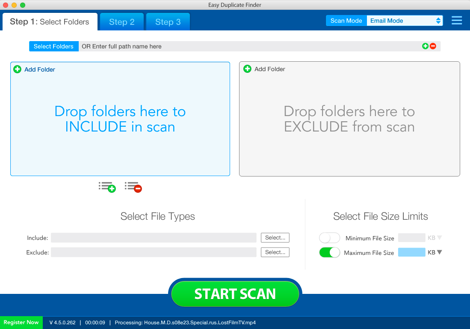Enable the Minimum File Size toggle
The width and height of the screenshot is (470, 329).
click(x=329, y=238)
